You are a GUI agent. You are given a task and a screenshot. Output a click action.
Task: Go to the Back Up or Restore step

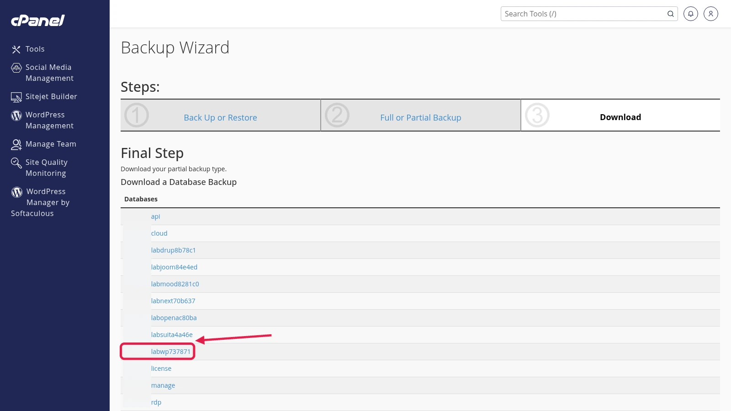tap(220, 117)
